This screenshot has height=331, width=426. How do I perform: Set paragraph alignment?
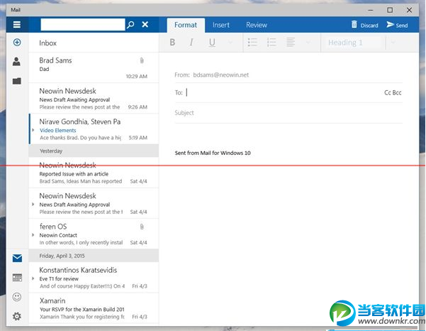291,42
